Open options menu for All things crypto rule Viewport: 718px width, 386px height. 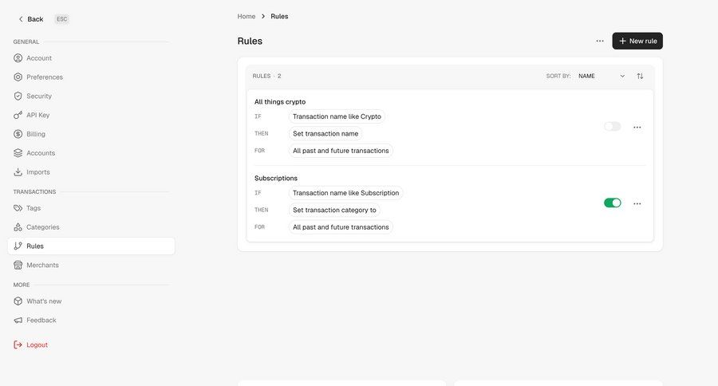[x=637, y=128]
